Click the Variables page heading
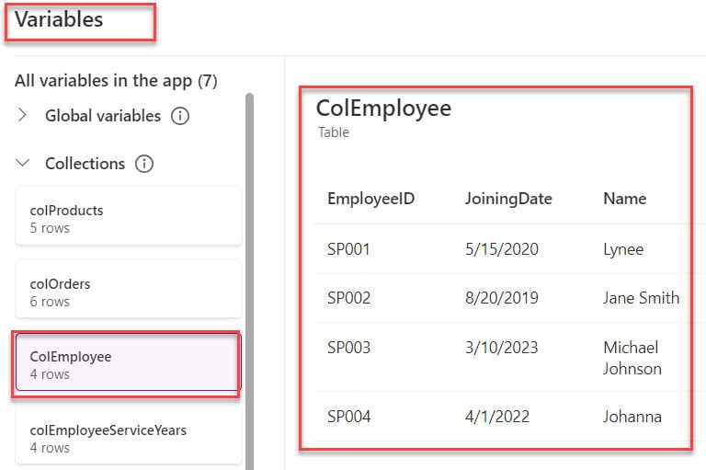Screen dimensions: 706x470 [x=59, y=19]
